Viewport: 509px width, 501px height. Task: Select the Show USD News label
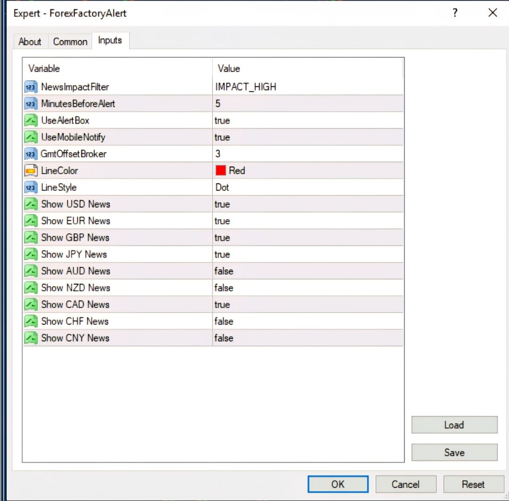point(76,204)
